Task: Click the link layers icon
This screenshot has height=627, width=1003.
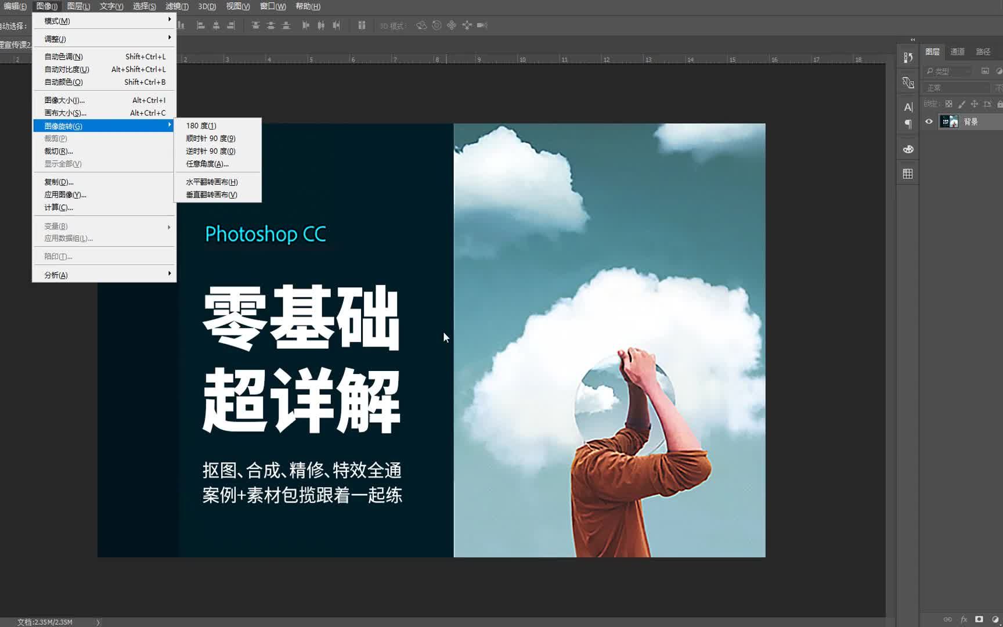Action: (948, 619)
